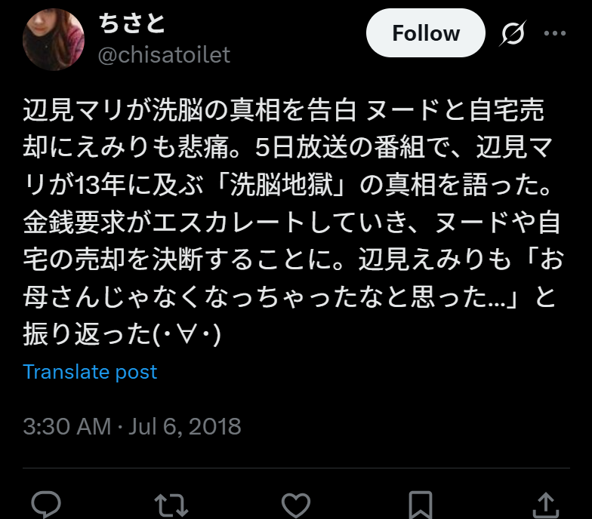592x519 pixels.
Task: Open the @chisatoilet handle
Action: (164, 55)
